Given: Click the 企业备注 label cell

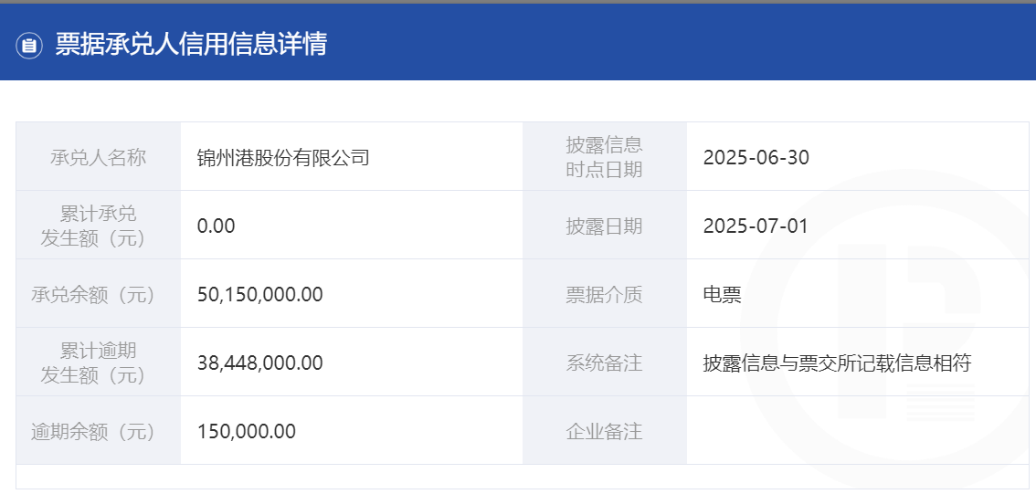Looking at the screenshot, I should pyautogui.click(x=605, y=431).
